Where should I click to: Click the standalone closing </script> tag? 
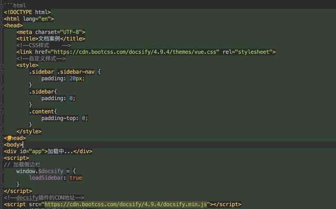click(18, 191)
